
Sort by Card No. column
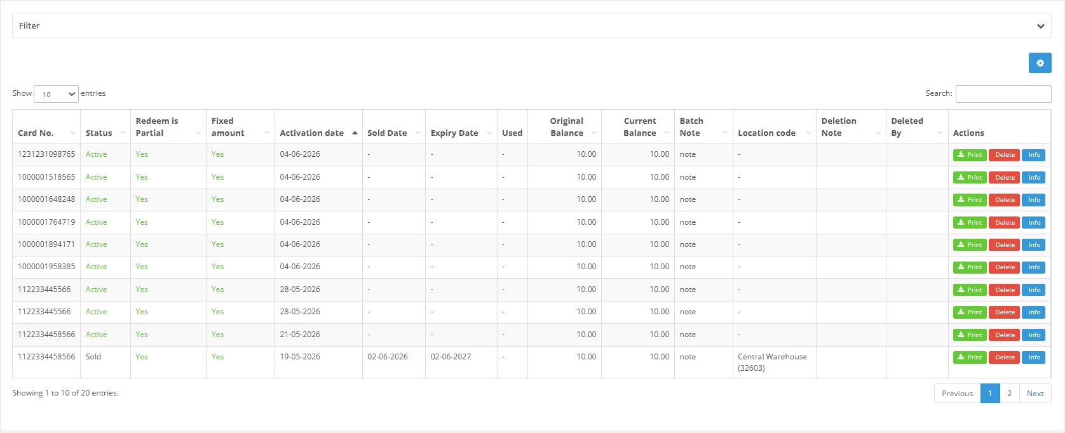click(46, 127)
